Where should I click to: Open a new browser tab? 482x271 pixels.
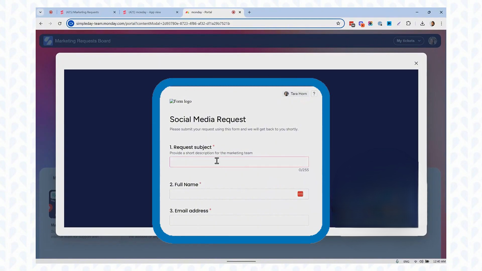point(249,12)
